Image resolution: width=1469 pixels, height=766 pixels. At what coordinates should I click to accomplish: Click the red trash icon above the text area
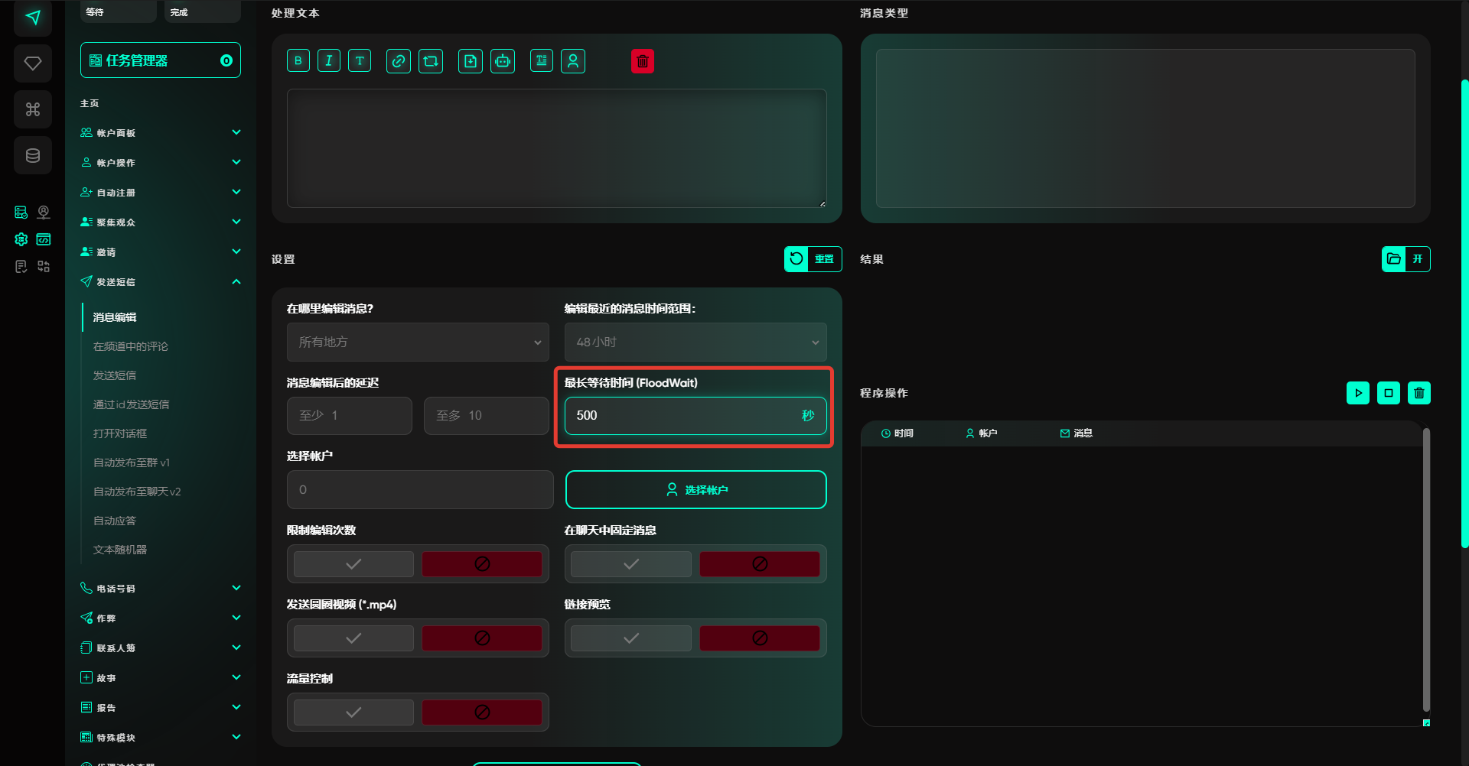click(643, 61)
